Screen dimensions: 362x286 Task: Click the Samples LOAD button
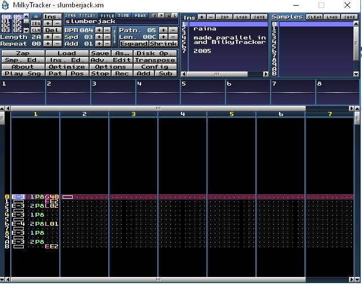click(332, 17)
